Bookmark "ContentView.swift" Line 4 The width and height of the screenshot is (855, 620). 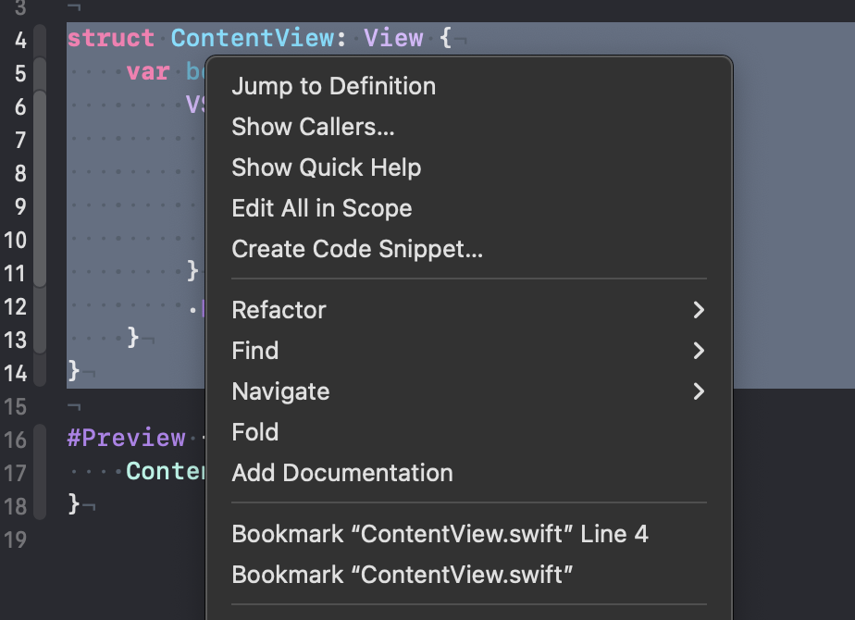point(440,534)
